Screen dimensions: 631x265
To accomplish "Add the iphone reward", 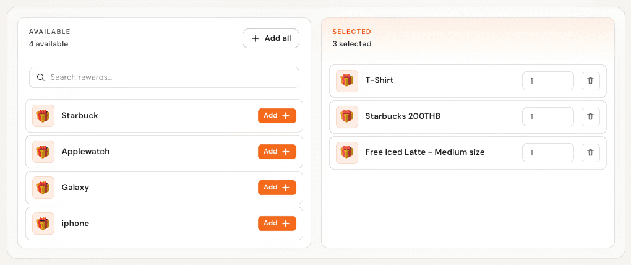I will pos(277,224).
